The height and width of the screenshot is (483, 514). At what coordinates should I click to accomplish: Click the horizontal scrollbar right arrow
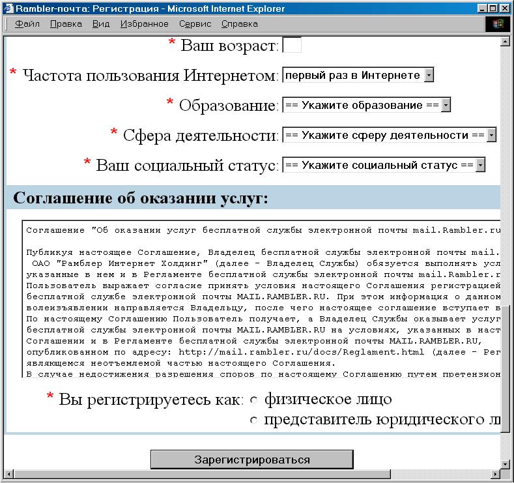tap(496, 474)
